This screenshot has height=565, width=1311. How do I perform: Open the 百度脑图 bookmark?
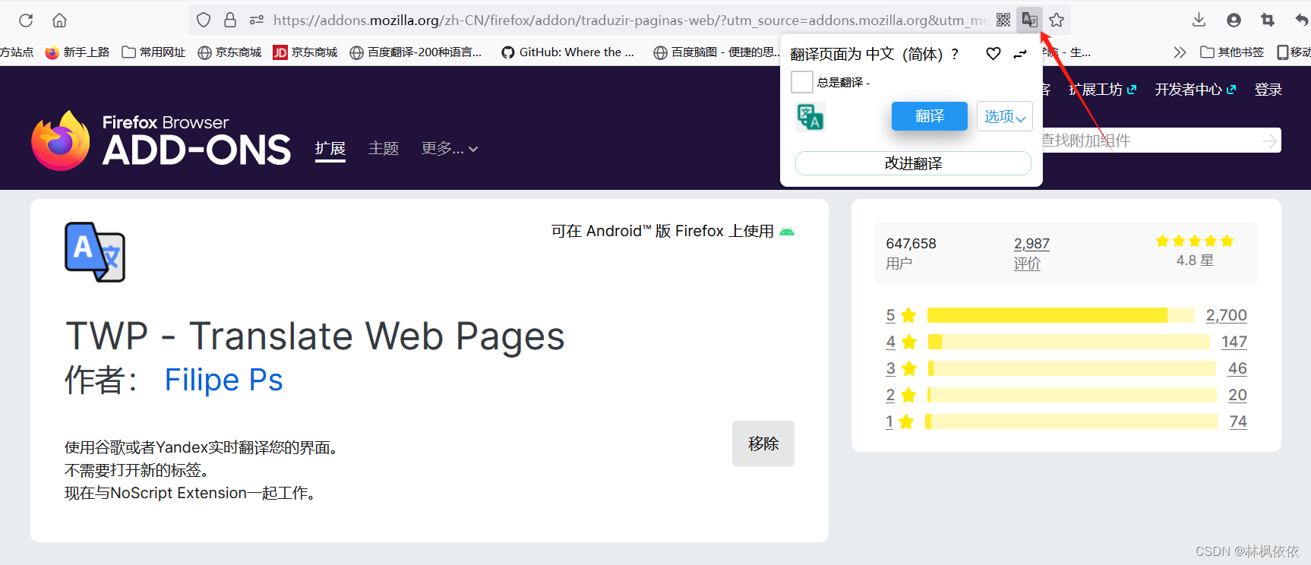tap(716, 52)
